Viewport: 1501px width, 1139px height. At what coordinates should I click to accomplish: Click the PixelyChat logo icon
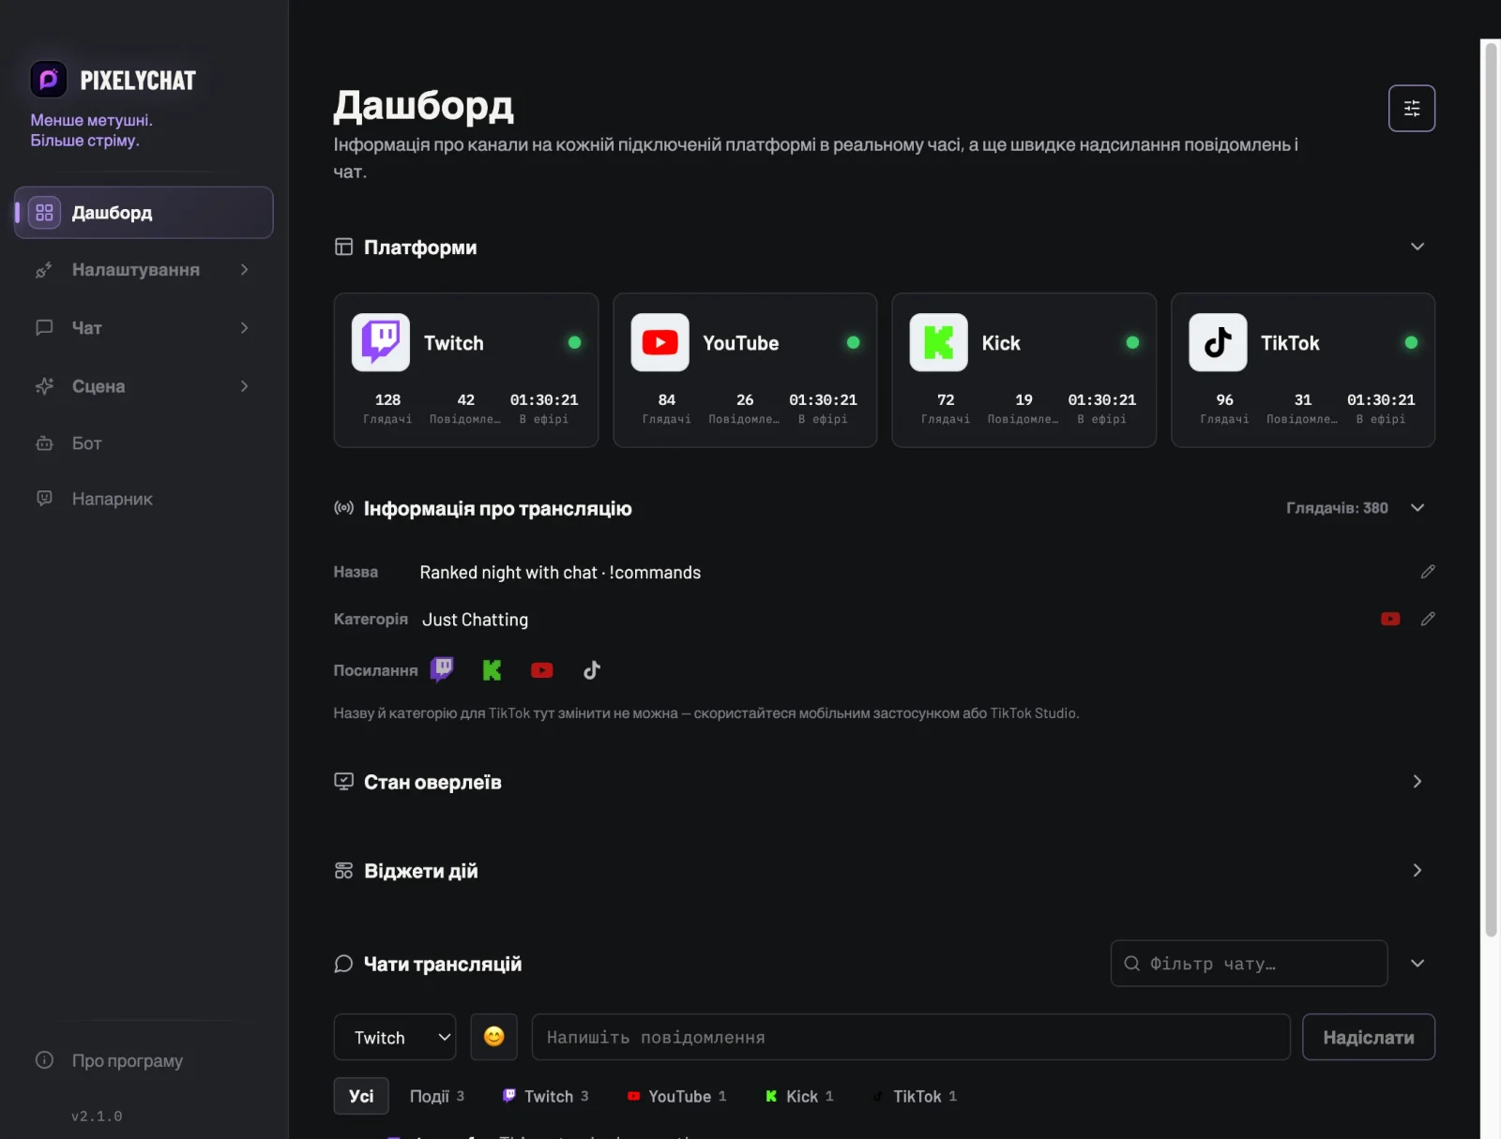point(49,80)
